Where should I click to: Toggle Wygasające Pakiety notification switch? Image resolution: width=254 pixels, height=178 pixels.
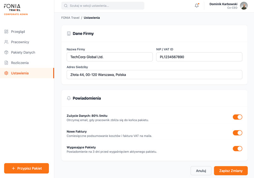coord(237,149)
